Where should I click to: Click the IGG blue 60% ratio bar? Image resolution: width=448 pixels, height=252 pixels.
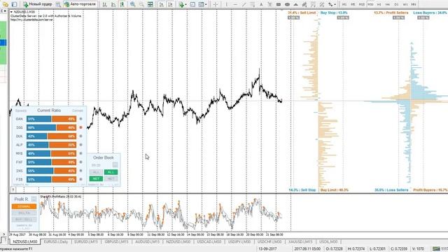click(x=41, y=127)
